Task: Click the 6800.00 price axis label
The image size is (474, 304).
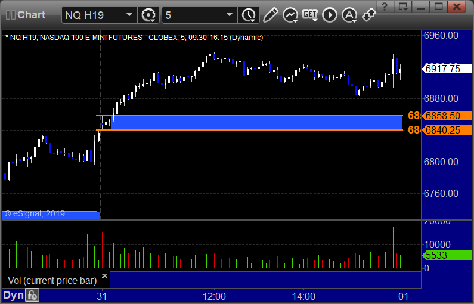Action: coord(441,162)
